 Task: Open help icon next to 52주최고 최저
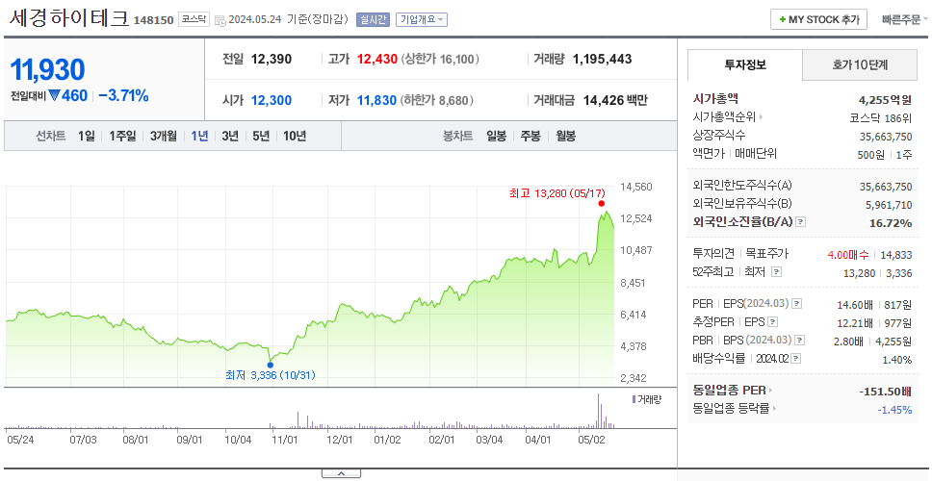[776, 272]
